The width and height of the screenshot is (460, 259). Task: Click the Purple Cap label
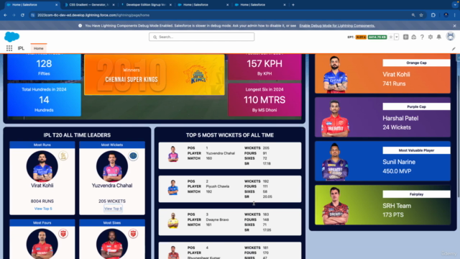(x=416, y=106)
